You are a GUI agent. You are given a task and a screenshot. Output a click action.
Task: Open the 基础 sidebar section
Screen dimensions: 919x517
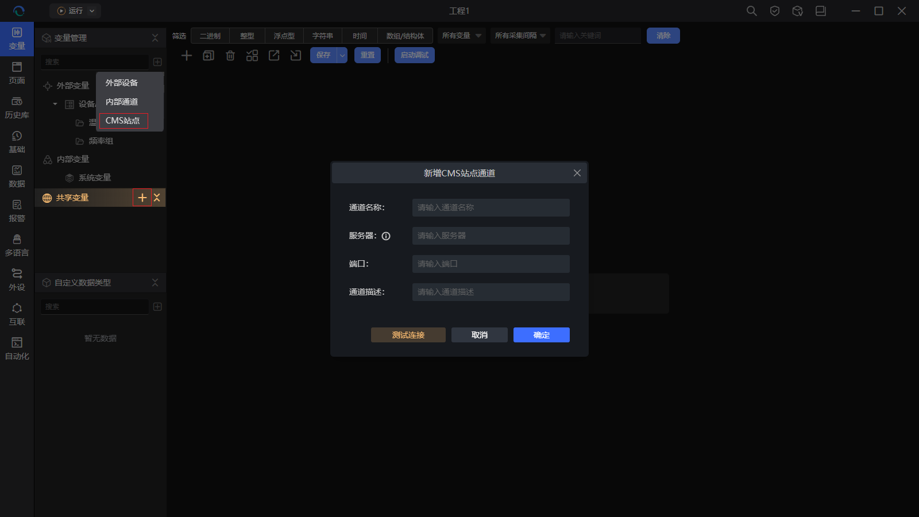point(17,142)
